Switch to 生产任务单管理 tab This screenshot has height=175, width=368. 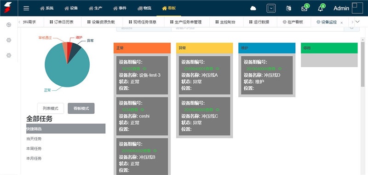coord(186,22)
